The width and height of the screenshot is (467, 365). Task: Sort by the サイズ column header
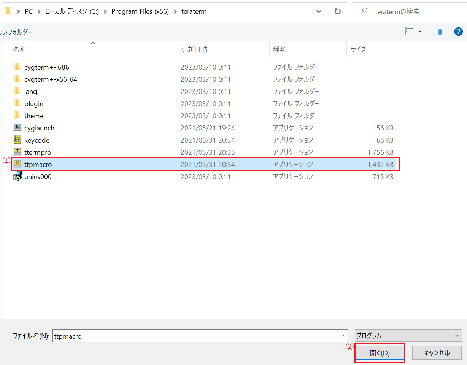click(358, 49)
